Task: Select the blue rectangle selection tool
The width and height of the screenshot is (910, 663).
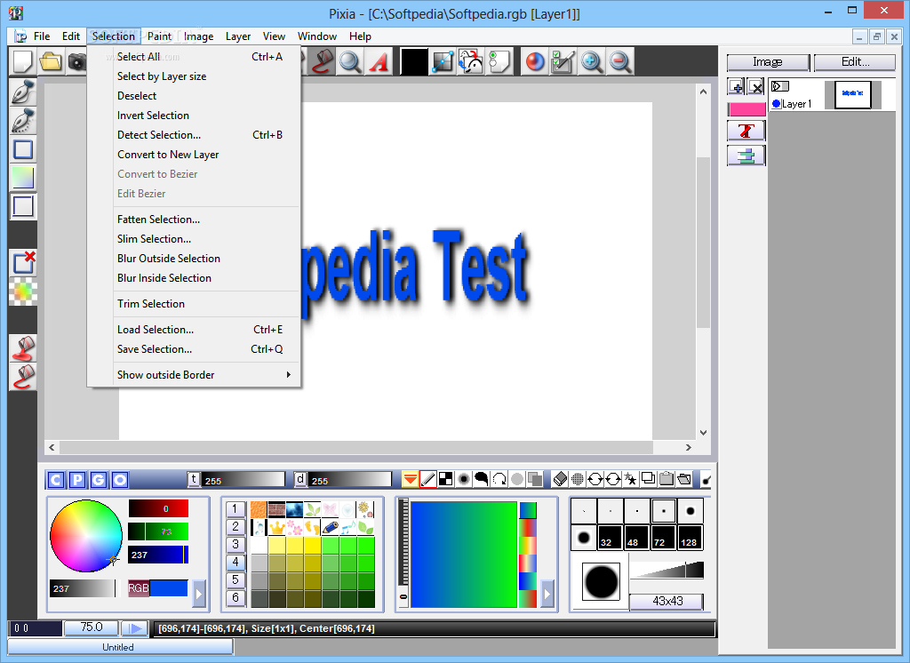Action: pyautogui.click(x=23, y=149)
